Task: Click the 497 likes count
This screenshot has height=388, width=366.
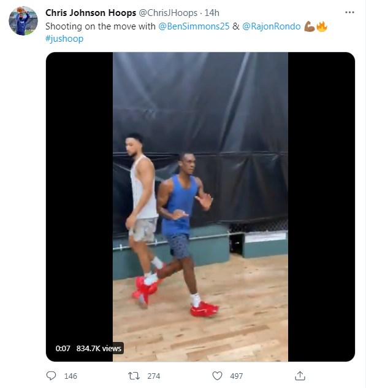Action: [237, 376]
